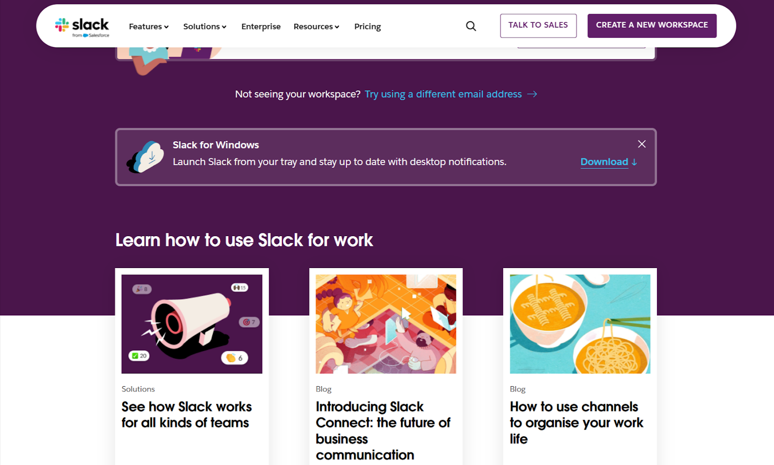Click the Solutions label above the megaphone card title

(x=138, y=389)
